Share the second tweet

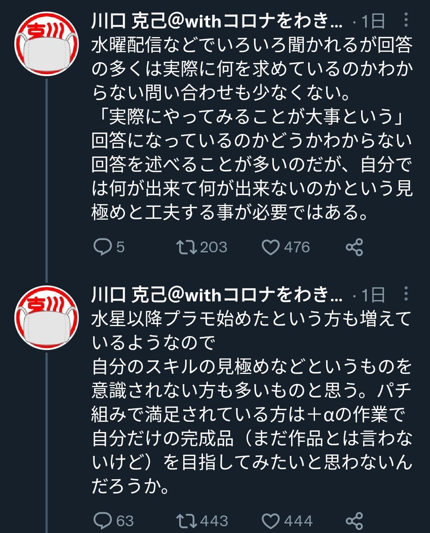(354, 521)
